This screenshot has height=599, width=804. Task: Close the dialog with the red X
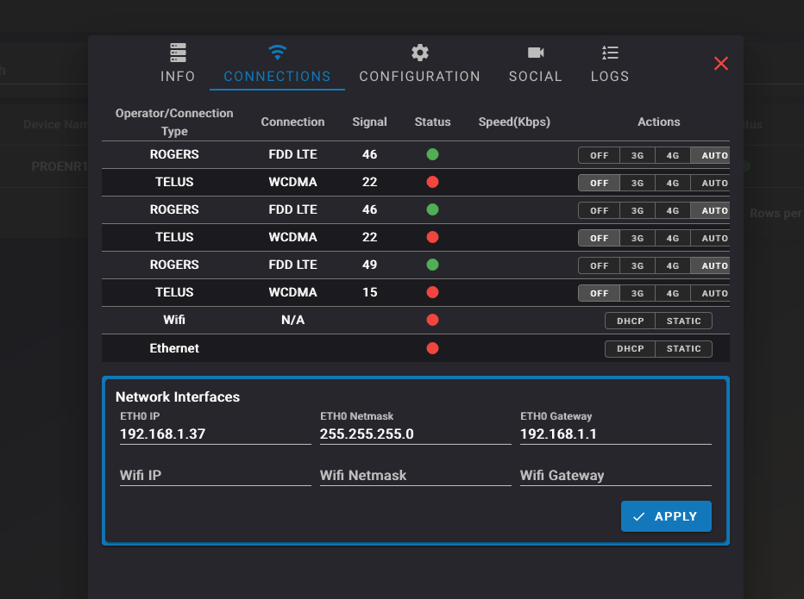(721, 64)
